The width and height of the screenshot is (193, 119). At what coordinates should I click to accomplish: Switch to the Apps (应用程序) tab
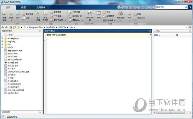41,7
